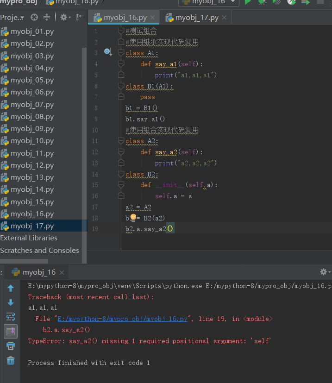Click the 'Process finished with exit code 1' text
332x383 pixels.
[x=89, y=363]
